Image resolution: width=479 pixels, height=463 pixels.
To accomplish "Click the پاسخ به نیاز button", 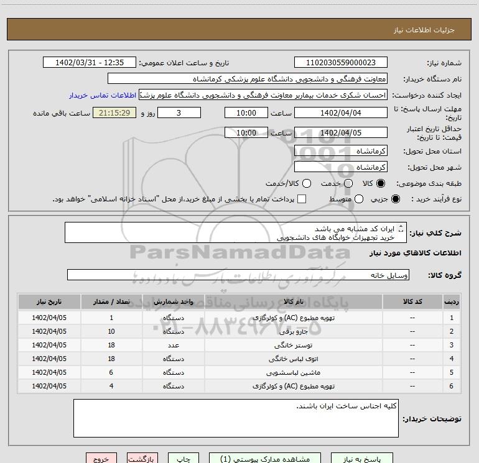I will [x=362, y=459].
